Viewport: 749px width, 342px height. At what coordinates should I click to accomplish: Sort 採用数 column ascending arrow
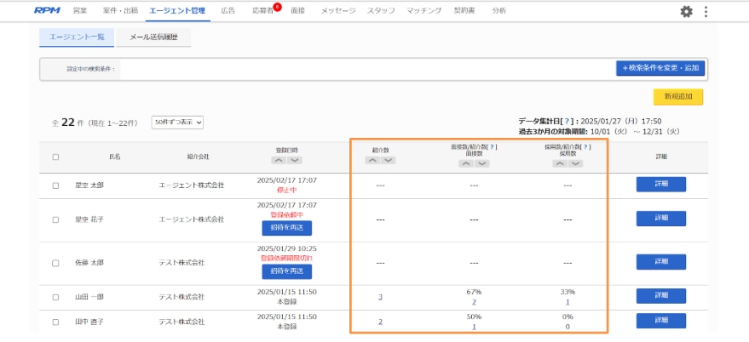(560, 163)
